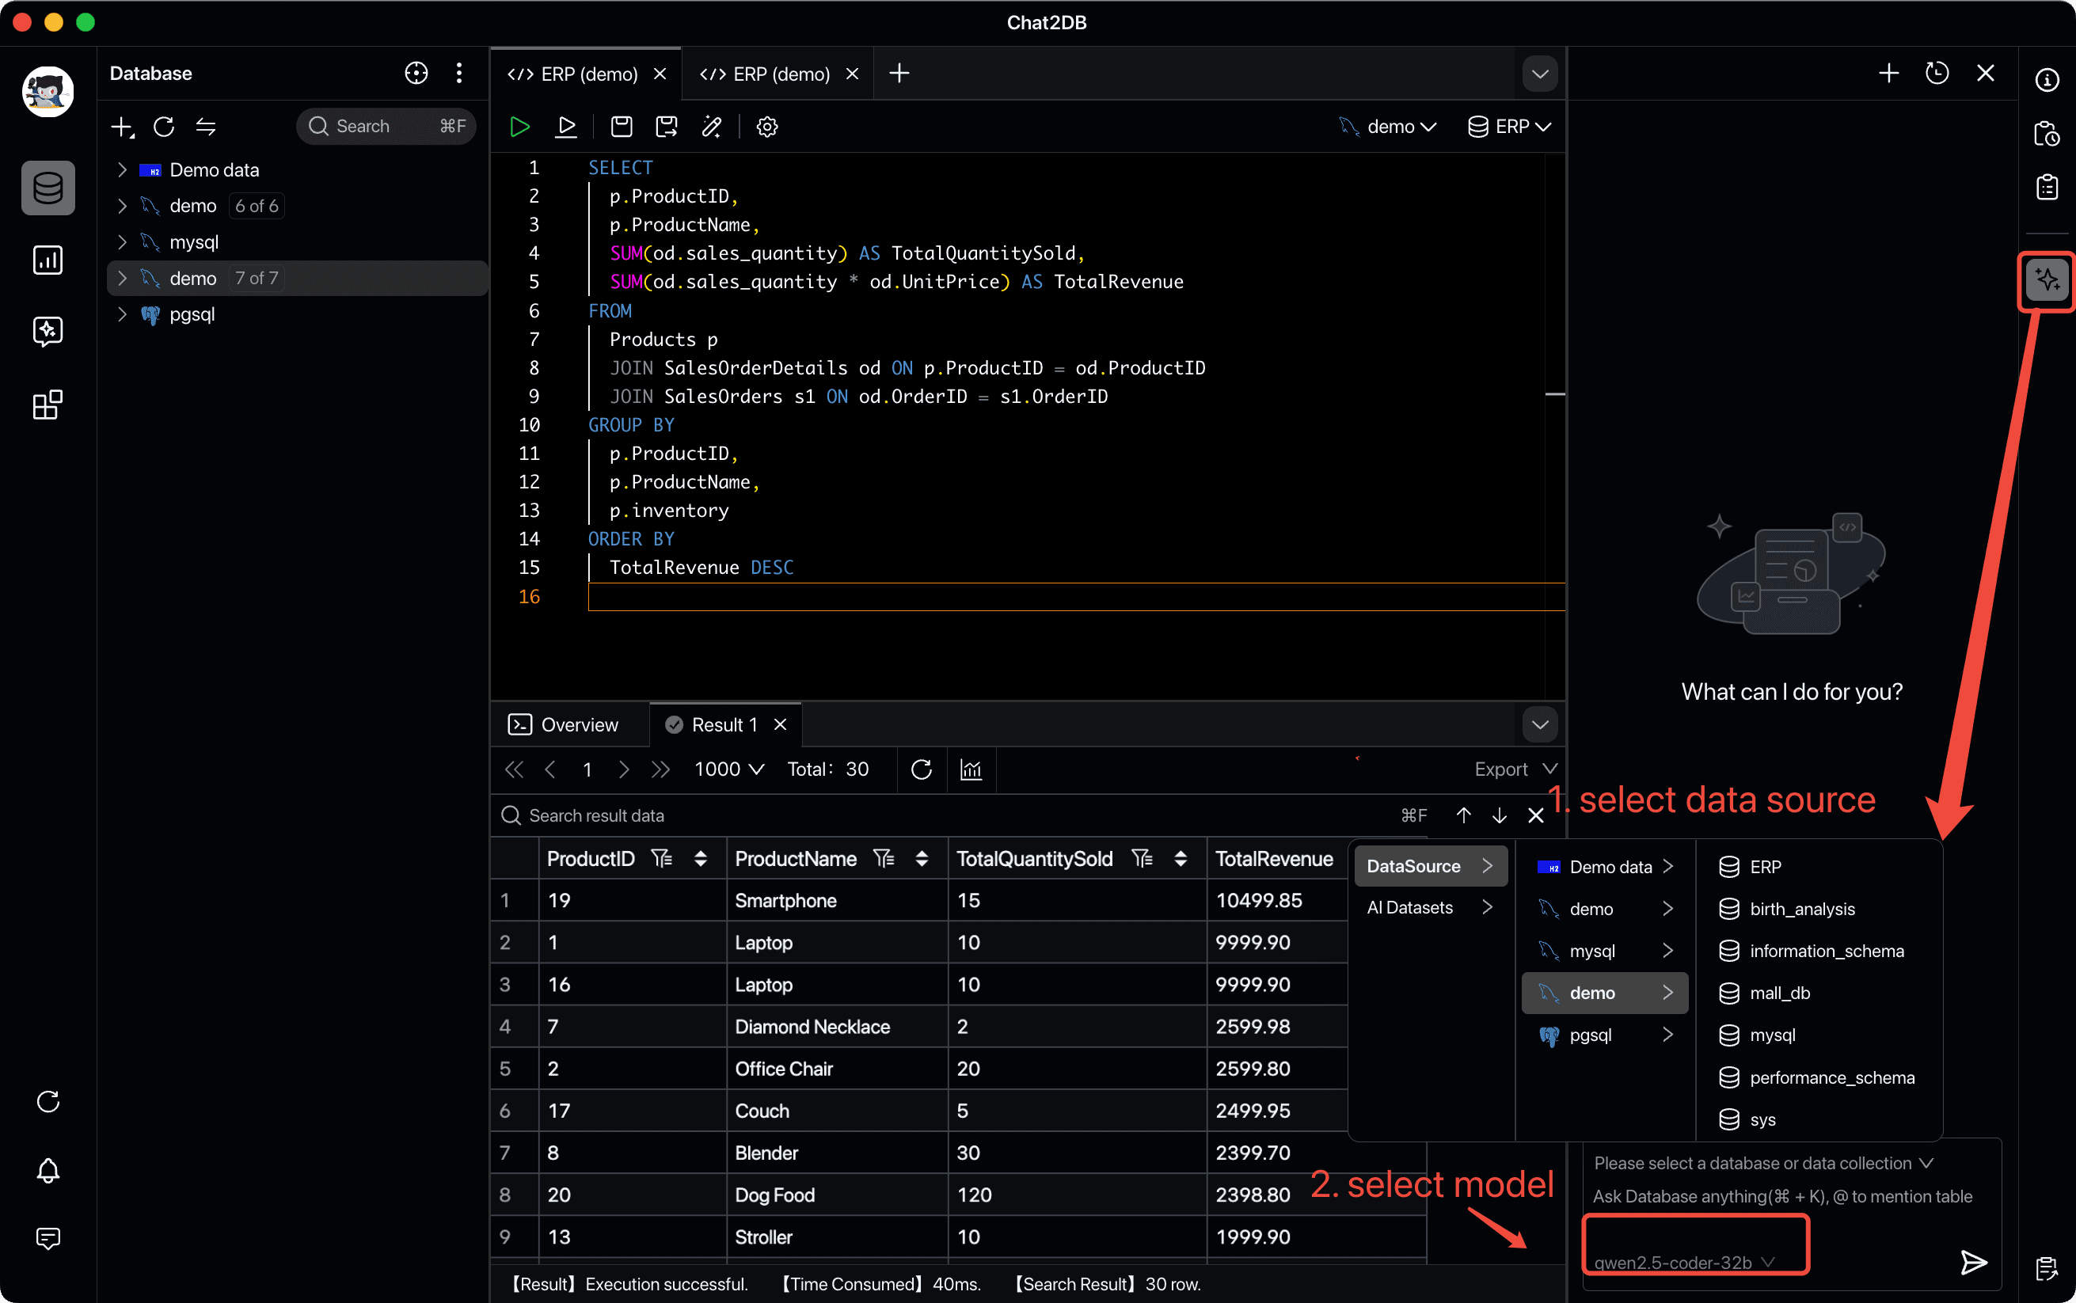Click the refresh icon at sidebar bottom
This screenshot has height=1303, width=2076.
48,1101
